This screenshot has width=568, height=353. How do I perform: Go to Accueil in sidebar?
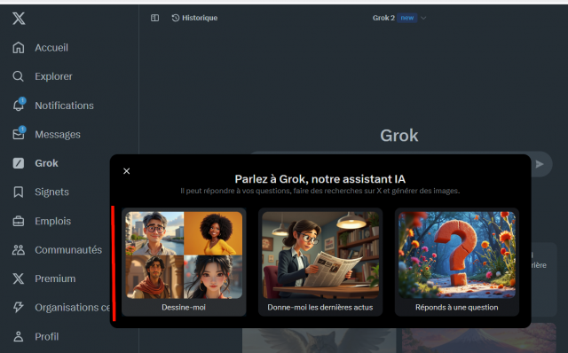coord(51,47)
